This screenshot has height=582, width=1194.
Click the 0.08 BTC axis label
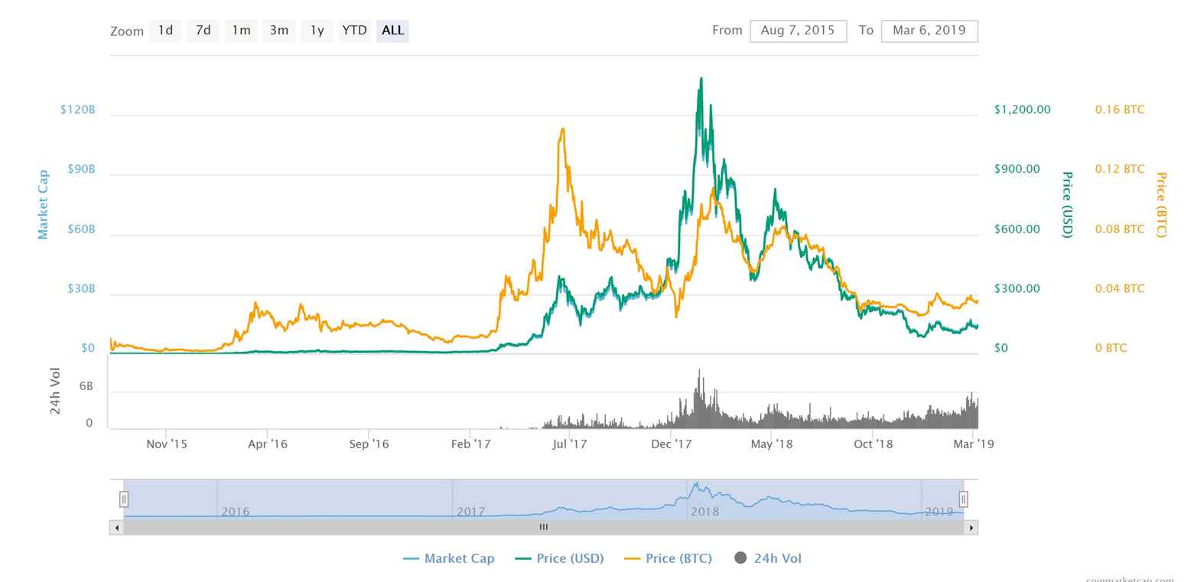coord(1120,229)
